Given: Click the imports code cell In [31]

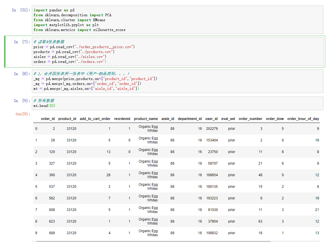Looking at the screenshot, I should click(x=177, y=20).
